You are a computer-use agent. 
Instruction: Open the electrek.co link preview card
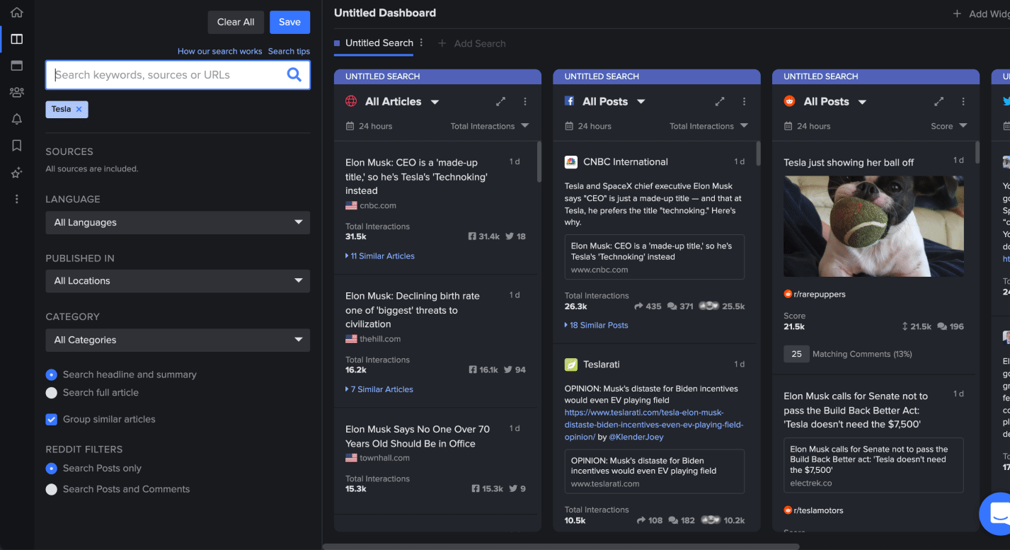873,465
